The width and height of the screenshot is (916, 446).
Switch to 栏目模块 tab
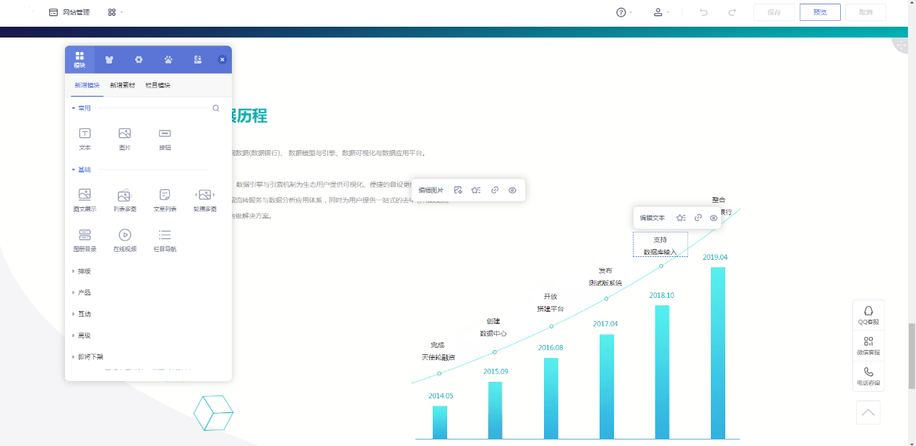(157, 85)
